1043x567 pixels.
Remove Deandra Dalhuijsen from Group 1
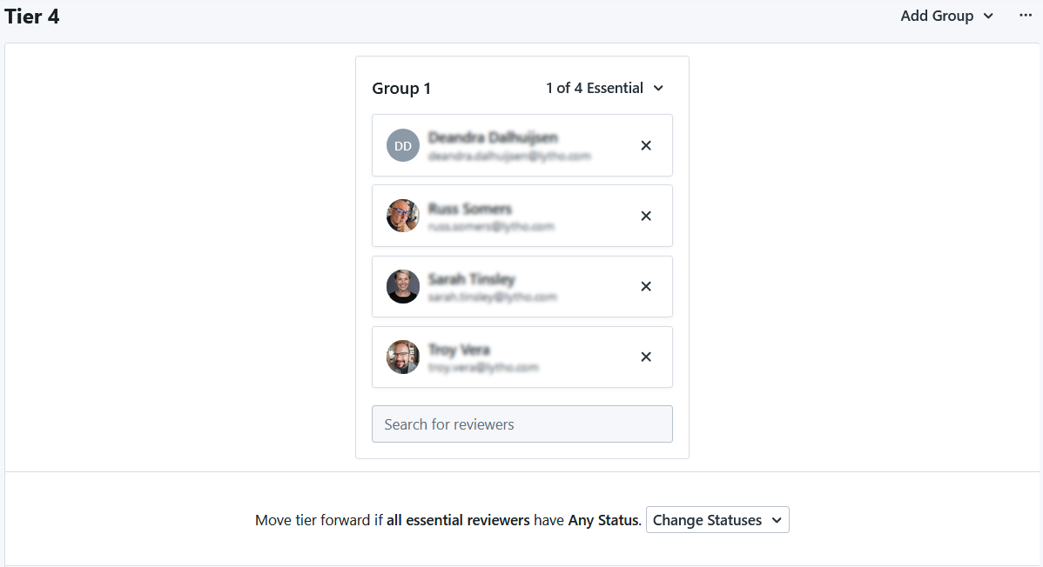[x=646, y=145]
